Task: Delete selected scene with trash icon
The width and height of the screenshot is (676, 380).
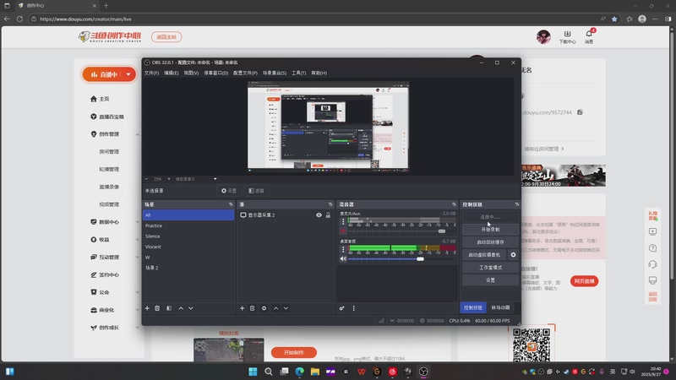Action: point(157,308)
